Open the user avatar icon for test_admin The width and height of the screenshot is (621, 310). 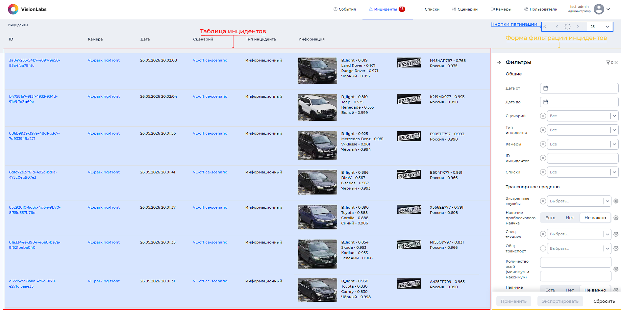[x=599, y=9]
